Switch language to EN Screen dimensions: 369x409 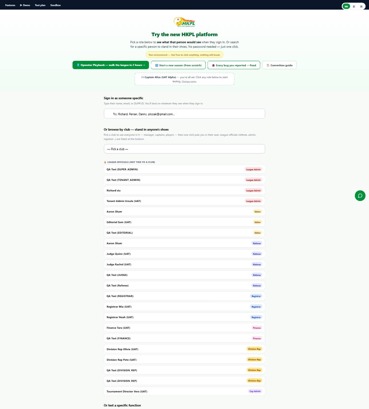pyautogui.click(x=346, y=6)
